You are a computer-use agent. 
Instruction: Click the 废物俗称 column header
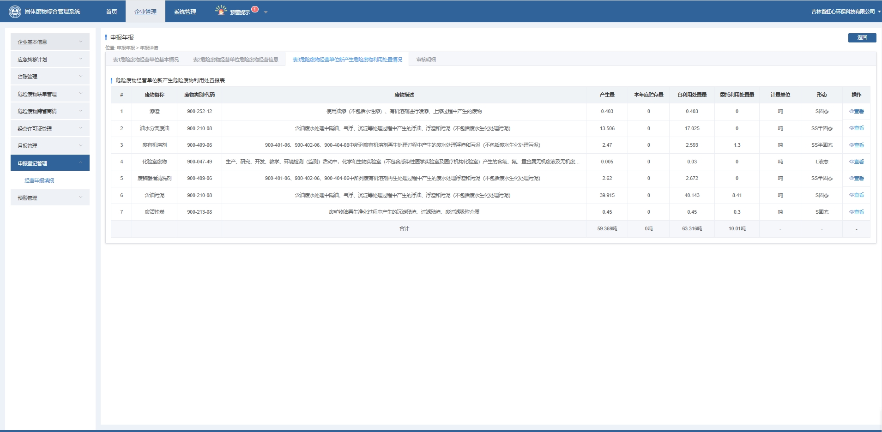(154, 95)
